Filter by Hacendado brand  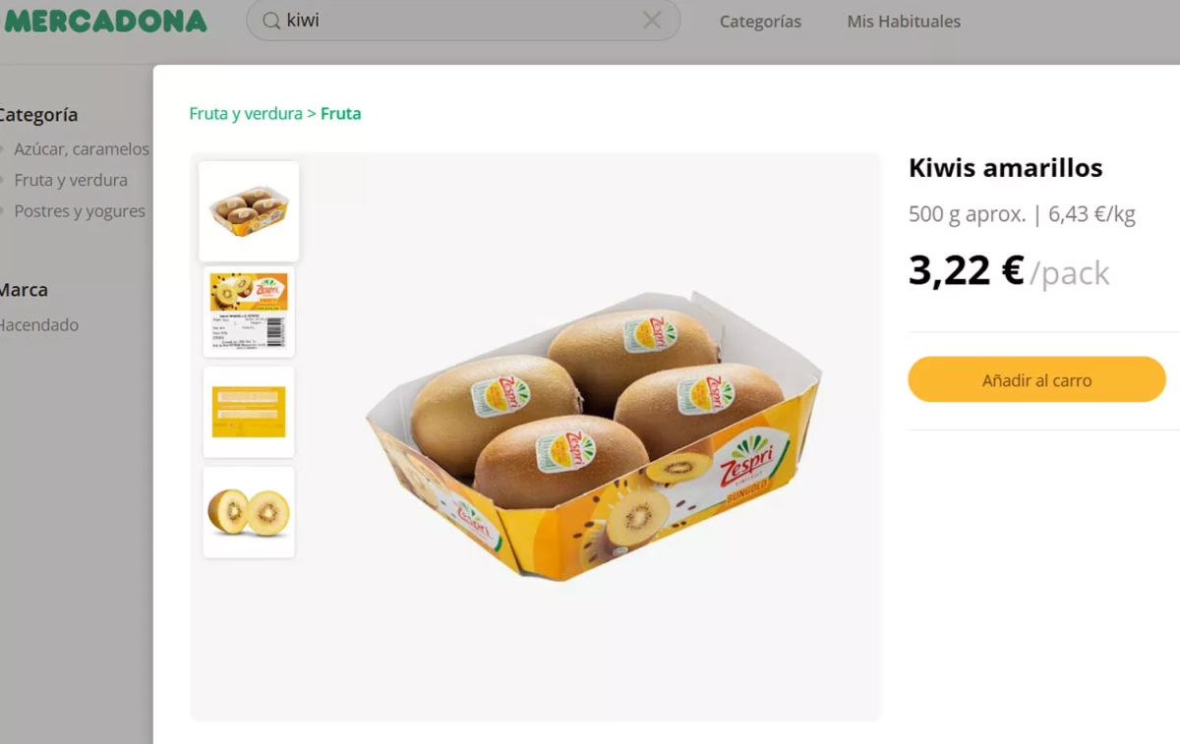click(39, 325)
